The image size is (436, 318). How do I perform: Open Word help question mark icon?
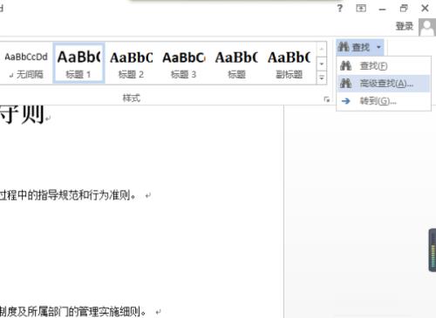pos(340,8)
